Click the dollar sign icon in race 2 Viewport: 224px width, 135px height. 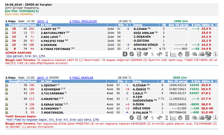pyautogui.click(x=152, y=117)
